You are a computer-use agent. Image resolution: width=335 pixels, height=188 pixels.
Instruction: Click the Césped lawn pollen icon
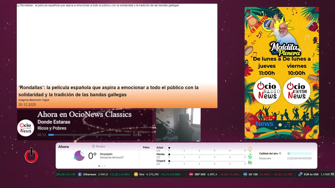[x=250, y=162]
